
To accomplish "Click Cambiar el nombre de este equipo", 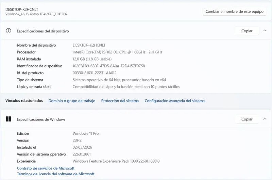I will click(x=234, y=12).
